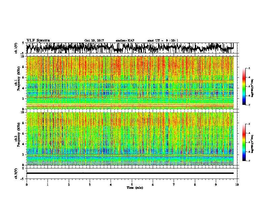Image resolution: width=267 pixels, height=207 pixels.
Task: Click time axis tick label "6"
Action: click(153, 185)
